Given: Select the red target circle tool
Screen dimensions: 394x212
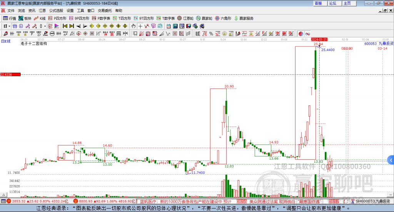Looking at the screenshot, I should [x=78, y=33].
